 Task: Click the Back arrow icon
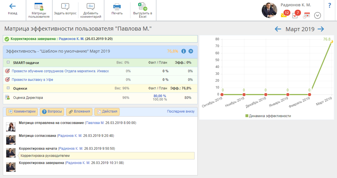point(12,6)
